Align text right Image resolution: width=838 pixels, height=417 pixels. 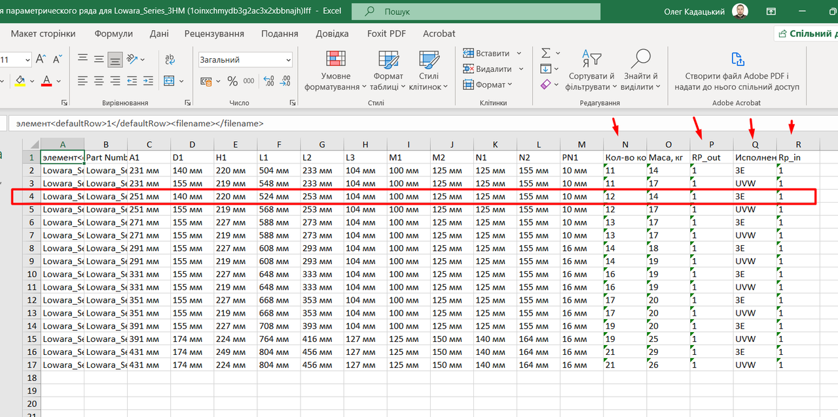click(x=115, y=81)
